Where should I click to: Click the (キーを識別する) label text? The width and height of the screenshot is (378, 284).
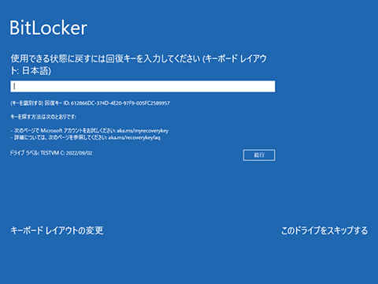point(27,103)
